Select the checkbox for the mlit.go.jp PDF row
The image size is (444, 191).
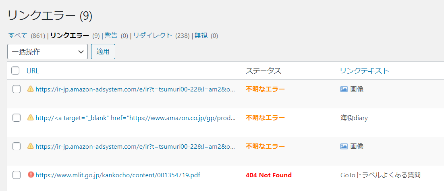click(17, 175)
